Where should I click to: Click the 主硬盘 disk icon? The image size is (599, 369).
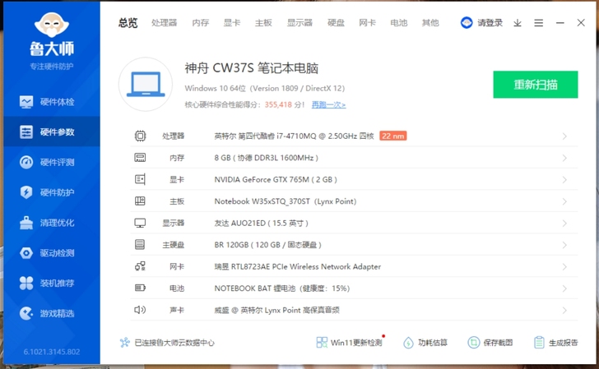[x=140, y=245]
